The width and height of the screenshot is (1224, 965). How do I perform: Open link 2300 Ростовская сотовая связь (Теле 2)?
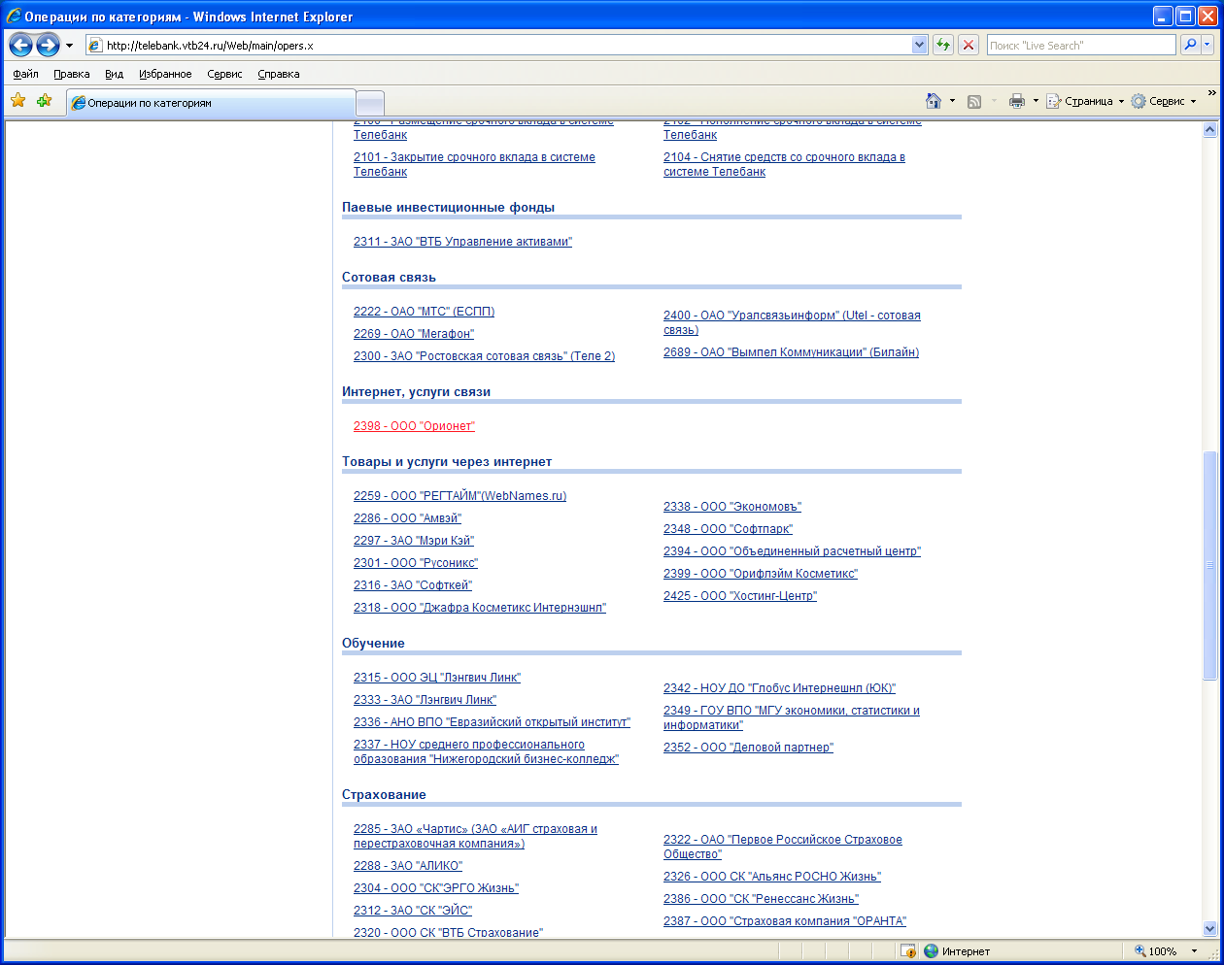(484, 356)
